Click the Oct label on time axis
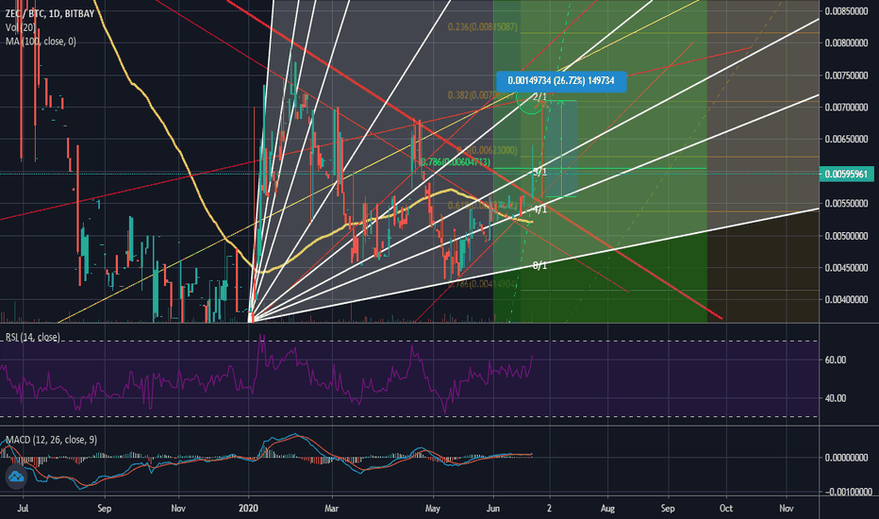 point(726,509)
